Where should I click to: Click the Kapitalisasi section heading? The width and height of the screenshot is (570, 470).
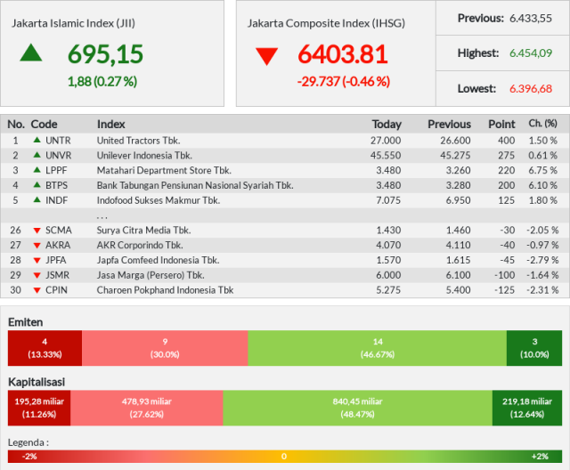coord(37,382)
